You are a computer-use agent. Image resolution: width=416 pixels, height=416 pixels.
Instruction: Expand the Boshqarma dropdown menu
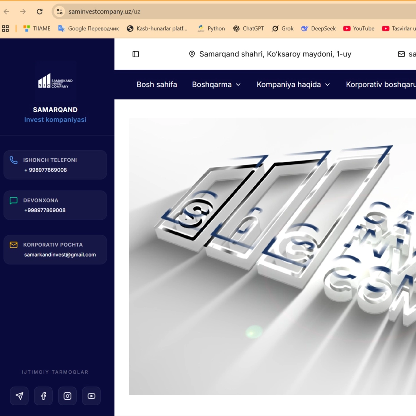[x=216, y=85]
